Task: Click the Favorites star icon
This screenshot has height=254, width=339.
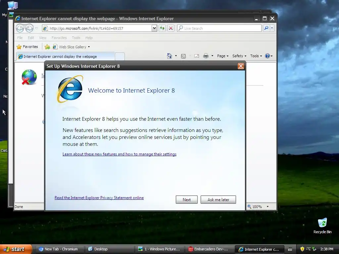Action: [x=19, y=47]
